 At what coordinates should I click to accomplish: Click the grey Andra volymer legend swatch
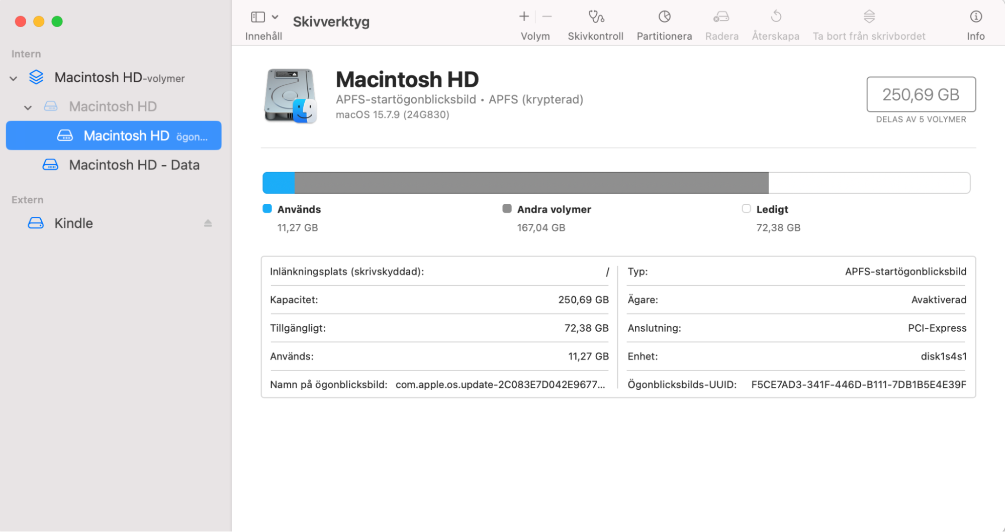click(507, 209)
